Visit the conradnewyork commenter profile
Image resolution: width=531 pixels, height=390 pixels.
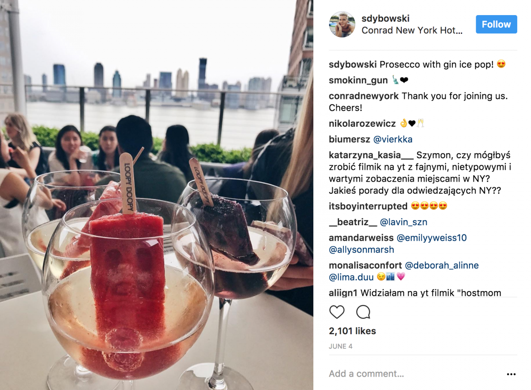(364, 96)
